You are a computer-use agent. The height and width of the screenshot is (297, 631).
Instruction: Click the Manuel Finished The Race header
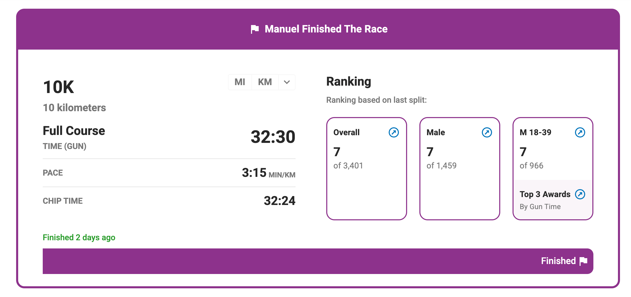point(326,29)
